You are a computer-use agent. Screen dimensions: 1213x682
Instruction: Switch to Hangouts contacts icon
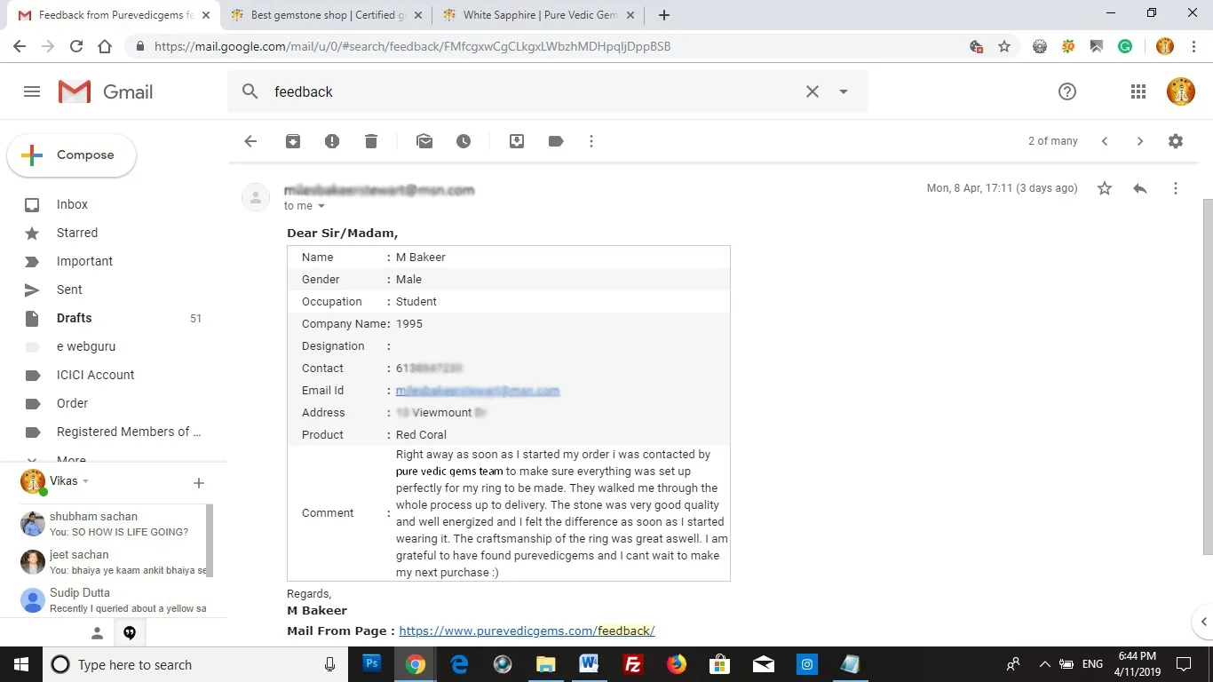pos(98,633)
